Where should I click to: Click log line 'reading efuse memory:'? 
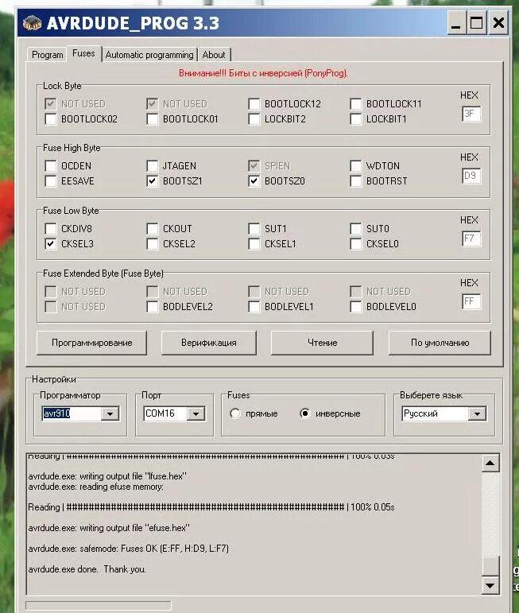(x=95, y=487)
